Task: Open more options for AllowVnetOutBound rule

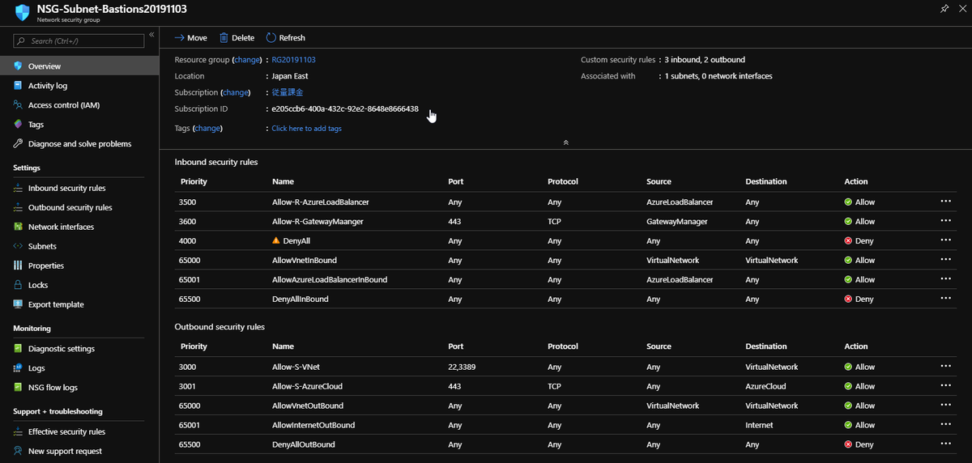Action: pos(945,406)
